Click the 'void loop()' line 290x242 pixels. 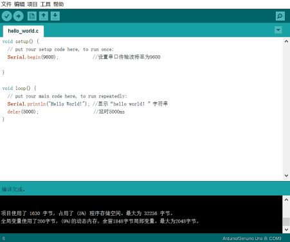pyautogui.click(x=19, y=88)
